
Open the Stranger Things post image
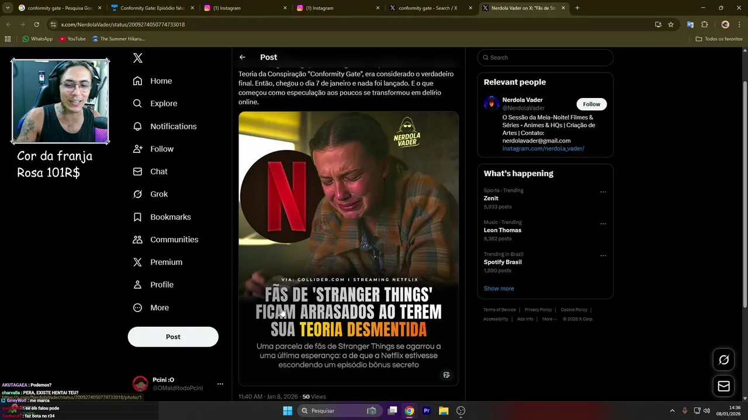pyautogui.click(x=348, y=249)
